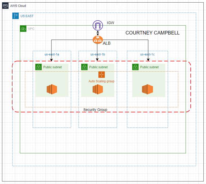Click the US EAST region flag icon
Image resolution: width=206 pixels, height=184 pixels.
point(15,16)
